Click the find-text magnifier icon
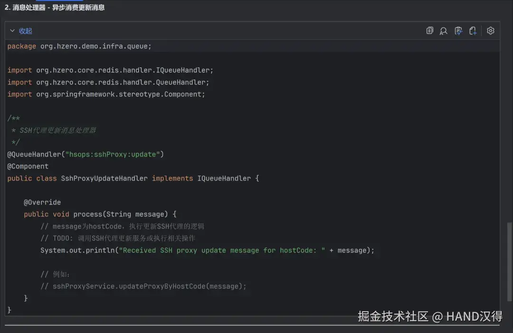This screenshot has height=333, width=513. point(443,31)
